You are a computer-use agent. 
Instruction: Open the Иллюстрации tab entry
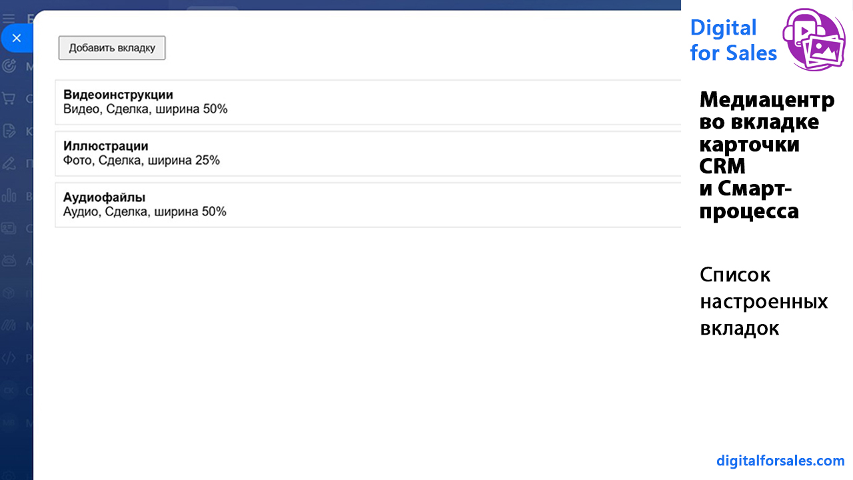click(105, 146)
